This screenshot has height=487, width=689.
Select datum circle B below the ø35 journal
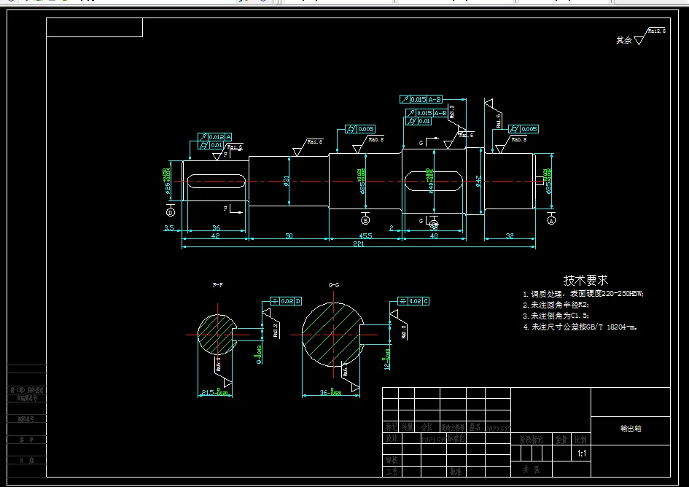click(365, 220)
